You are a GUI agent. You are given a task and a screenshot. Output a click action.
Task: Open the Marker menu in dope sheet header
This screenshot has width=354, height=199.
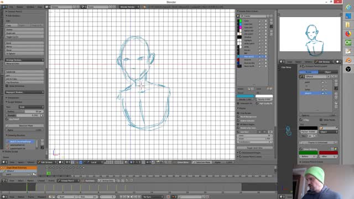(30, 181)
